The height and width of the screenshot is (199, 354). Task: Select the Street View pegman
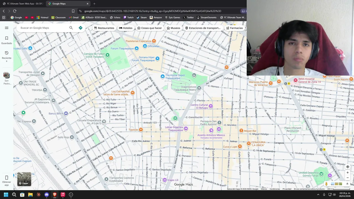[x=326, y=184]
